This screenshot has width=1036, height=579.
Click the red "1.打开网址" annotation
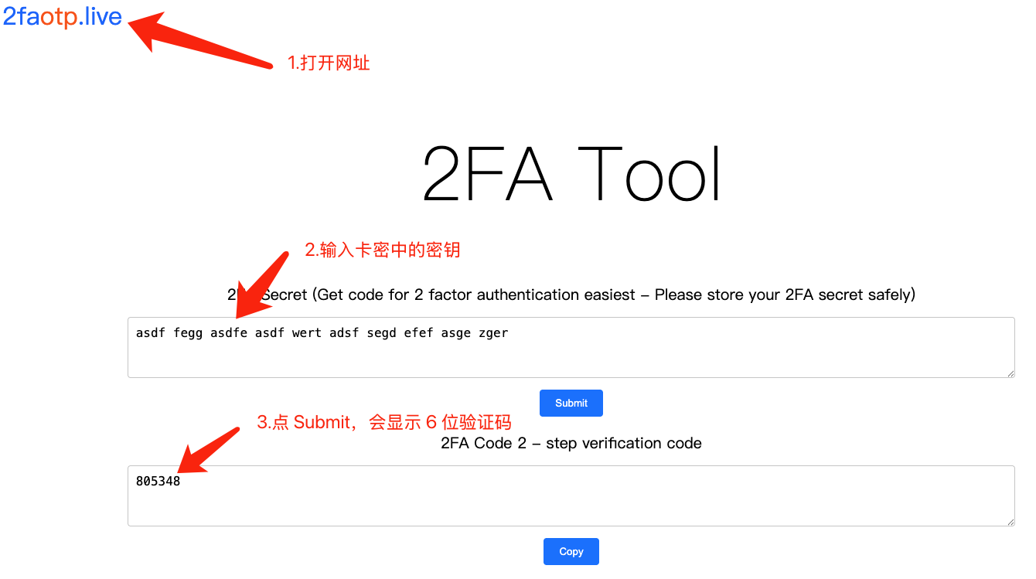329,63
